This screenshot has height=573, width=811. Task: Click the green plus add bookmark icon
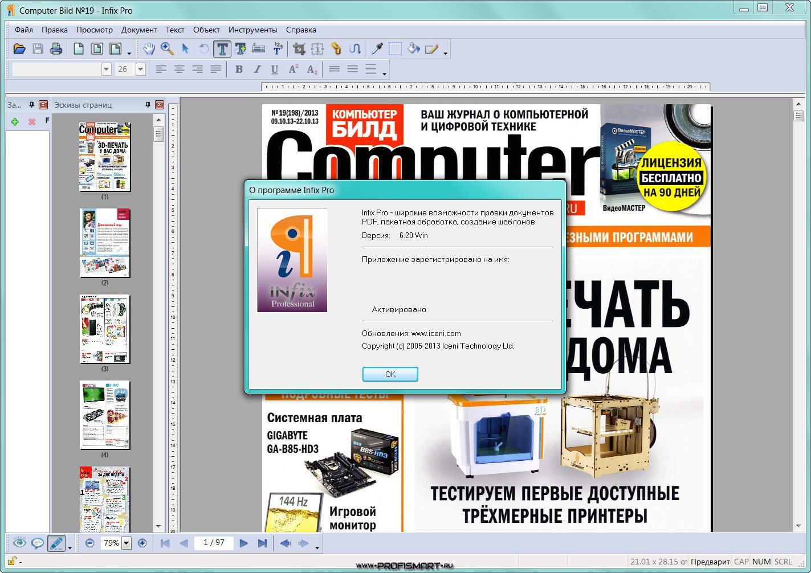(15, 121)
